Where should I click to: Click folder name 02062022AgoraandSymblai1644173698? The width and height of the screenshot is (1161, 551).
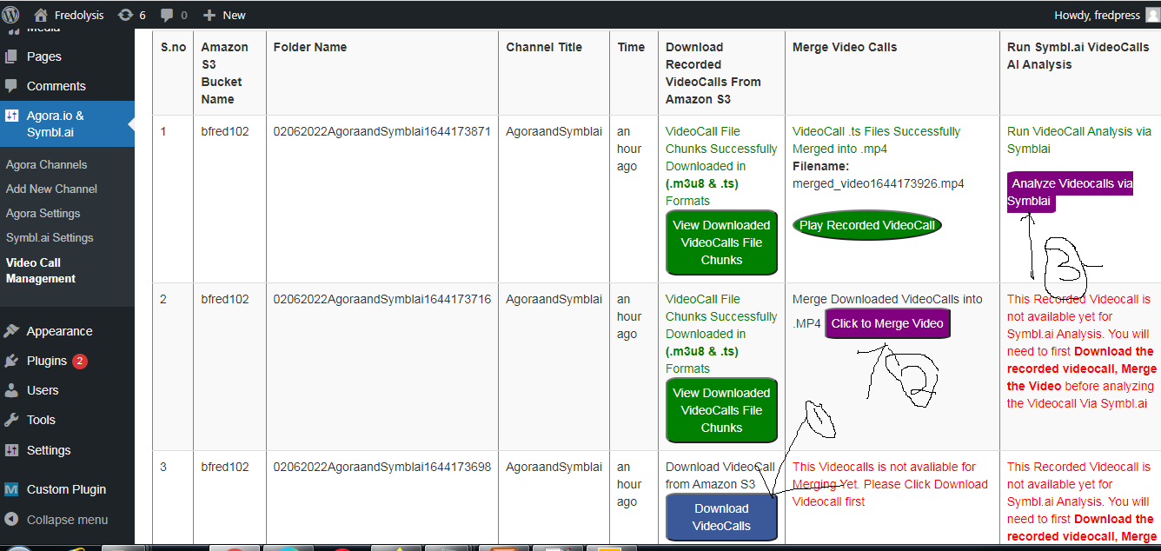coord(382,467)
